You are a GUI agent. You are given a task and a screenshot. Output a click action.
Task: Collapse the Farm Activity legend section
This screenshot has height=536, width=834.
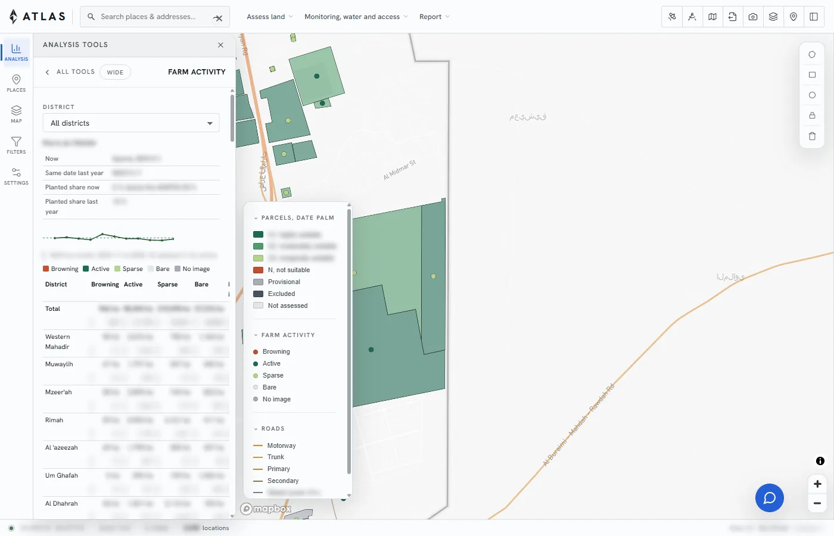(x=284, y=335)
